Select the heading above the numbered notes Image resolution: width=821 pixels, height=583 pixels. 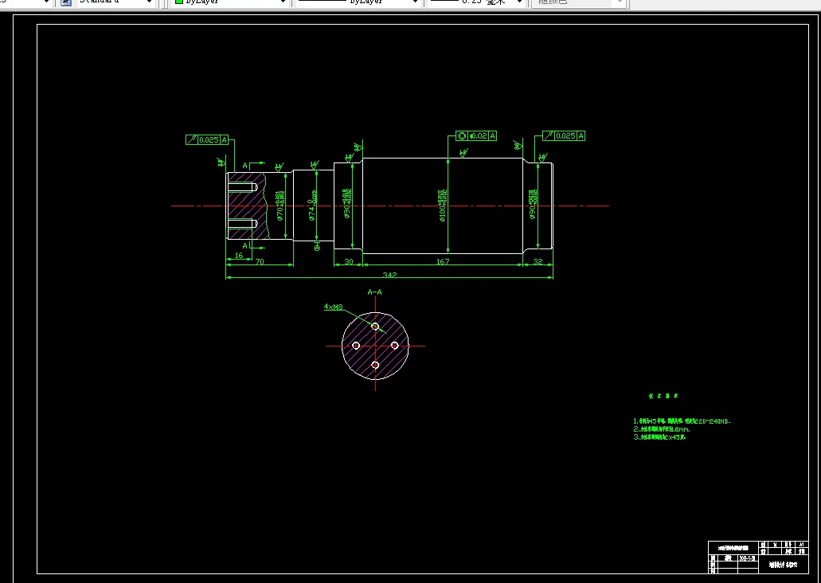click(x=663, y=397)
